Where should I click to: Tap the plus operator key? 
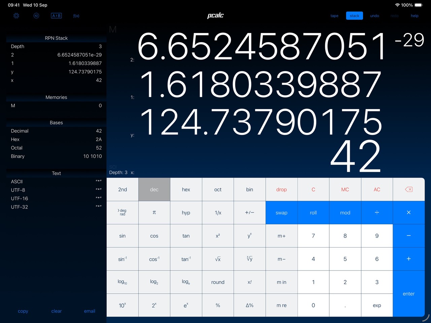(x=409, y=259)
